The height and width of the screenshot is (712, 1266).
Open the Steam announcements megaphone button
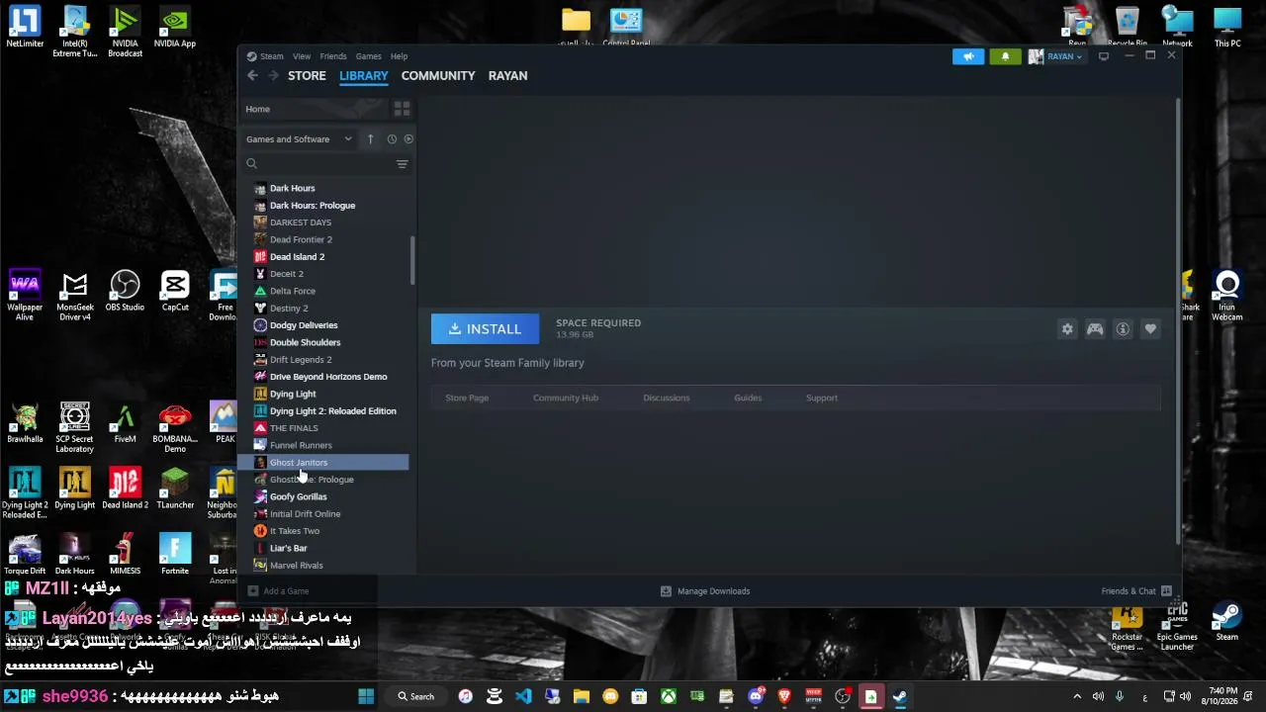tap(968, 56)
